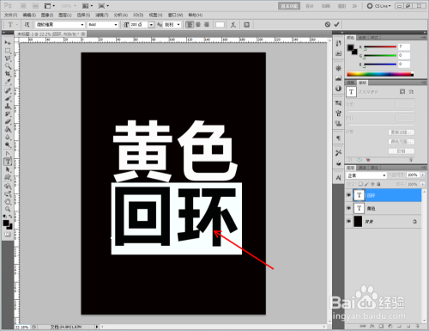
Task: Pick a color from the spectrum ramp
Action: (x=380, y=74)
